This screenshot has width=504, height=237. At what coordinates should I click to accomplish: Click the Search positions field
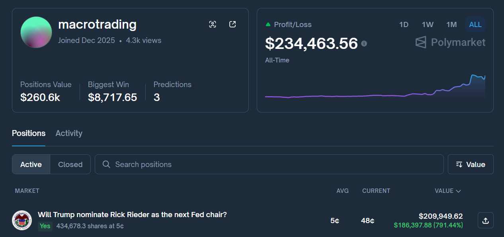coord(275,164)
